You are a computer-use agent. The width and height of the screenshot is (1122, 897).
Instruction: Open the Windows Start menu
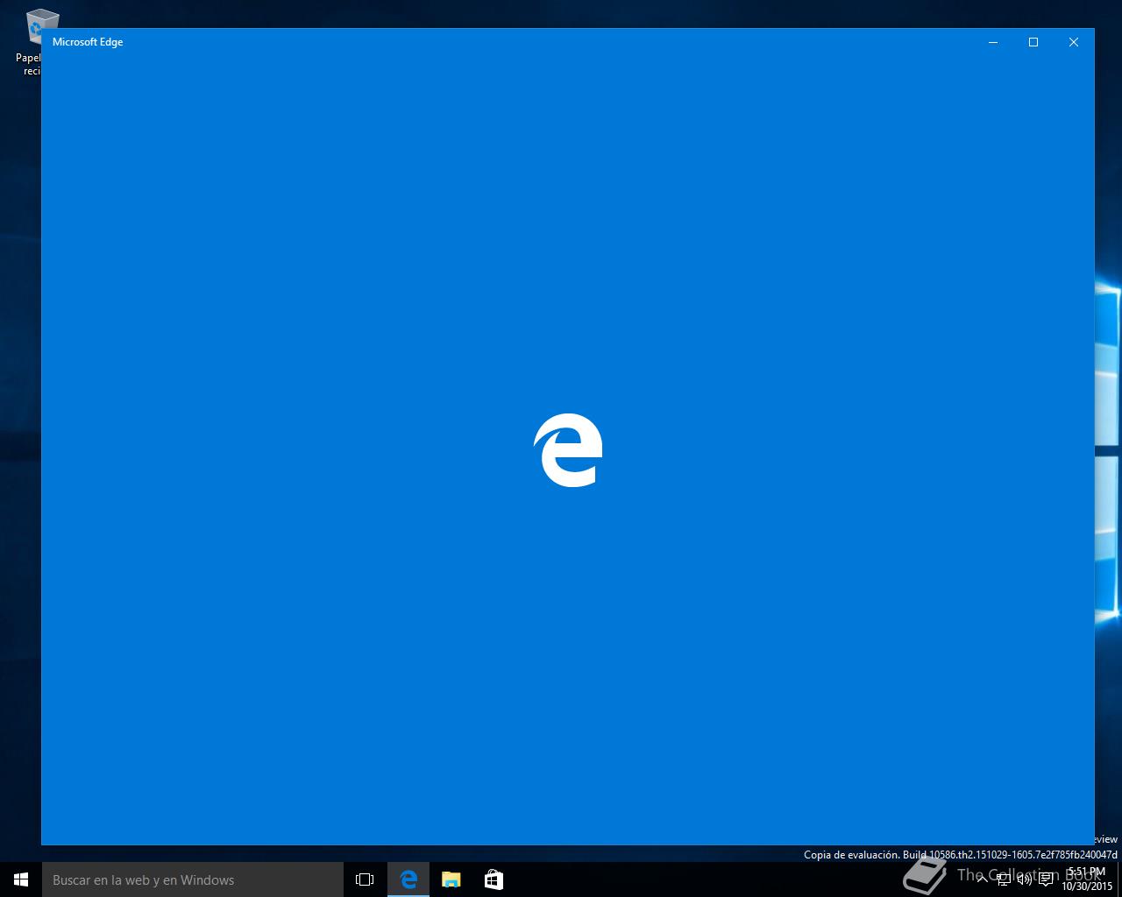[x=21, y=879]
